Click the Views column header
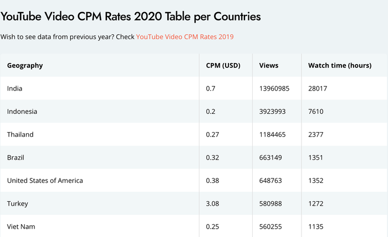This screenshot has width=388, height=237. coord(269,66)
